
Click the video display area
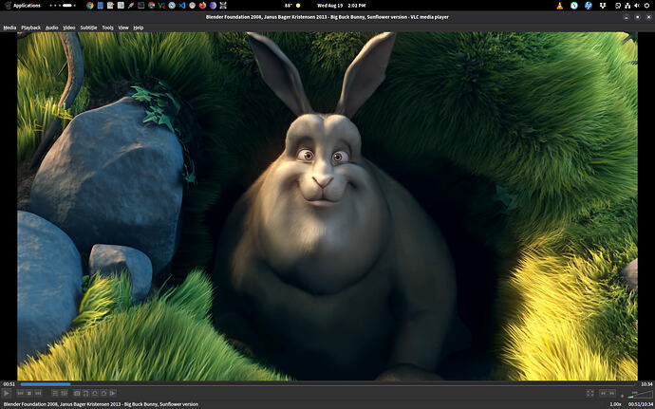coord(327,206)
